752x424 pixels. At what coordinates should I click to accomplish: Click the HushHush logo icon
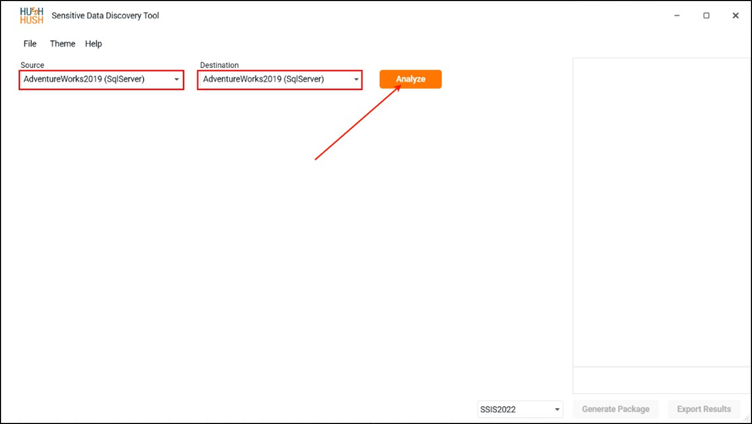[31, 16]
